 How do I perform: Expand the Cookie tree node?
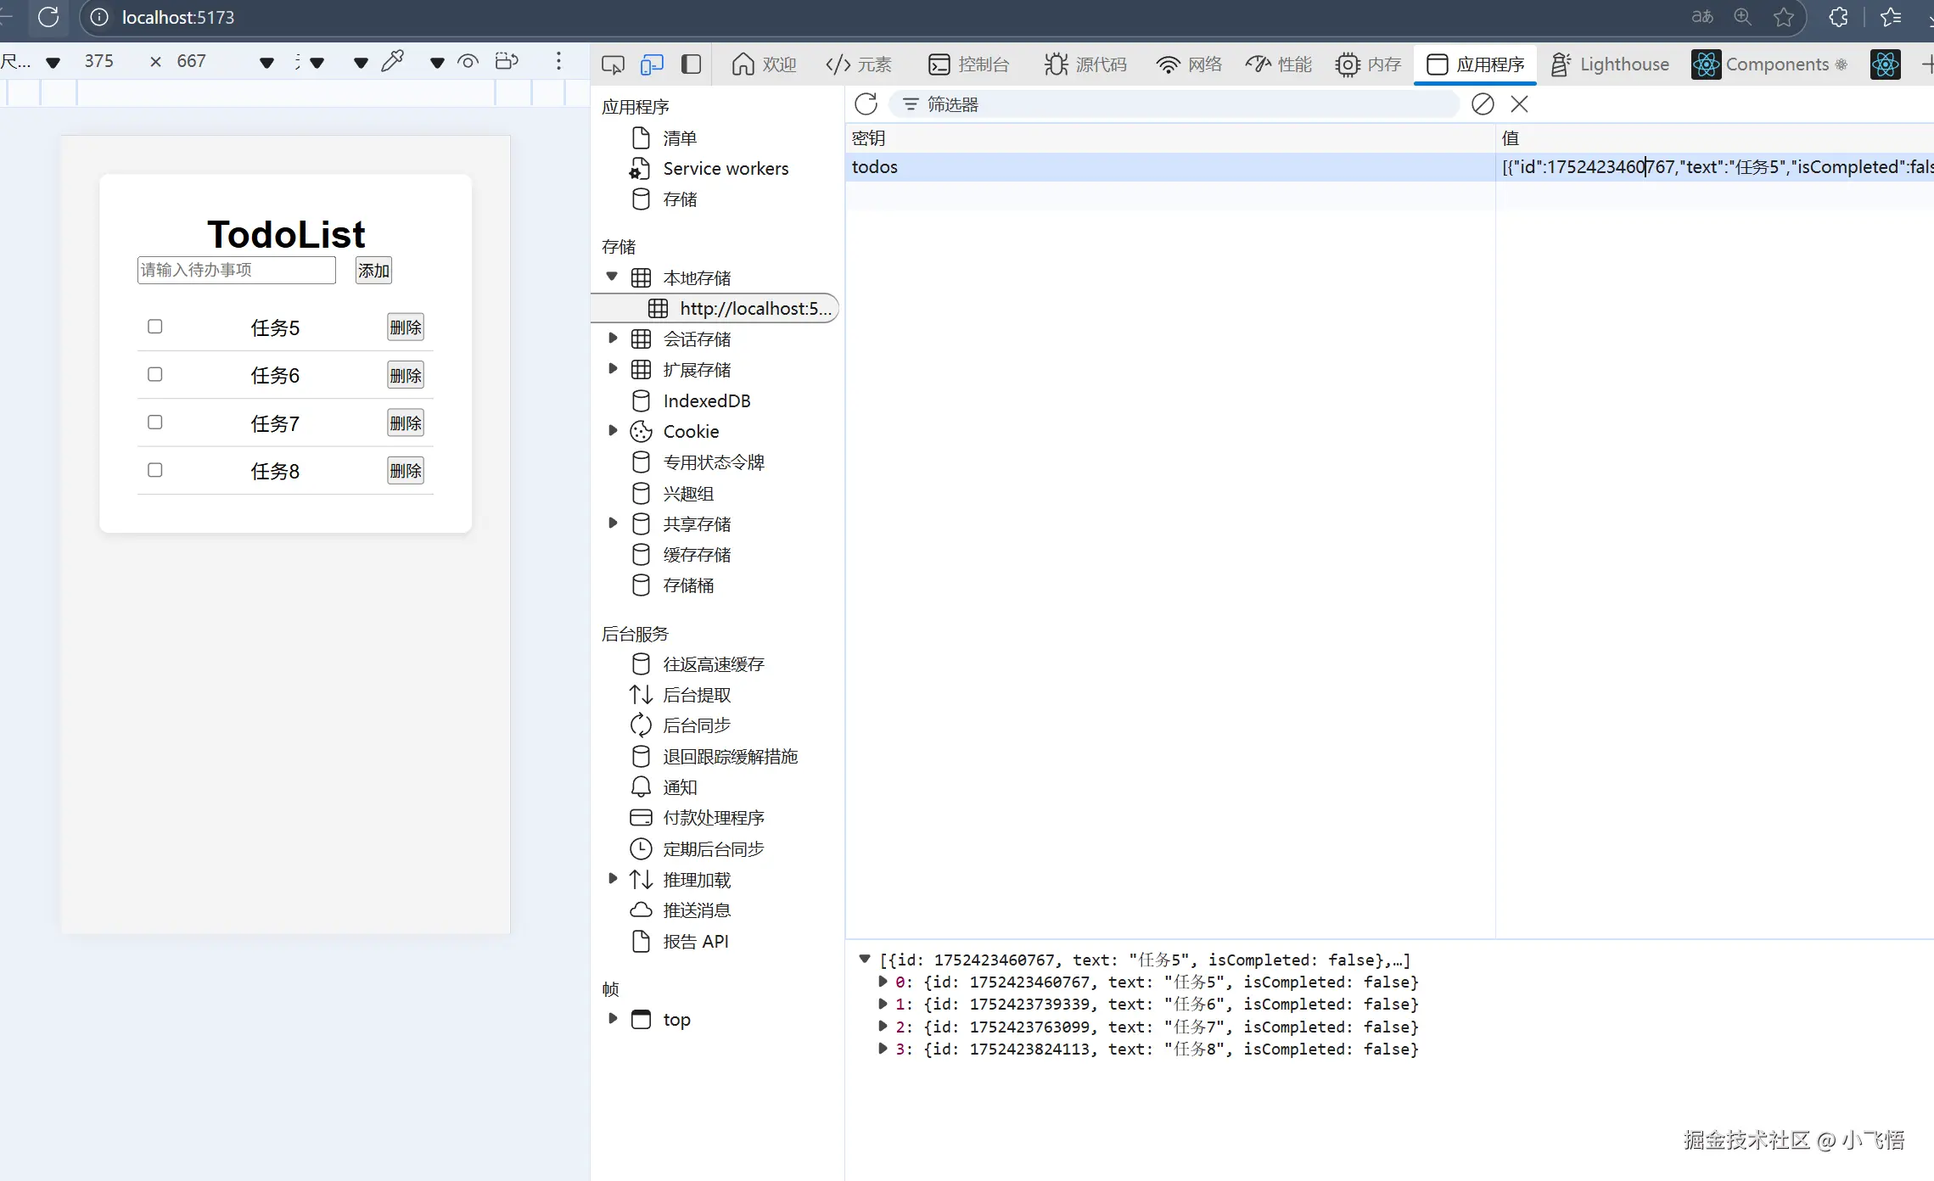click(x=613, y=431)
